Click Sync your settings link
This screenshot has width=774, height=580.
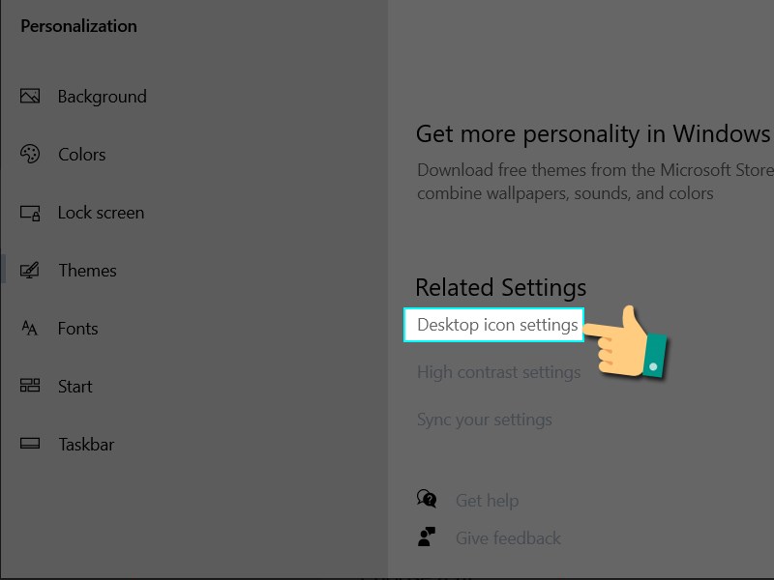click(484, 420)
